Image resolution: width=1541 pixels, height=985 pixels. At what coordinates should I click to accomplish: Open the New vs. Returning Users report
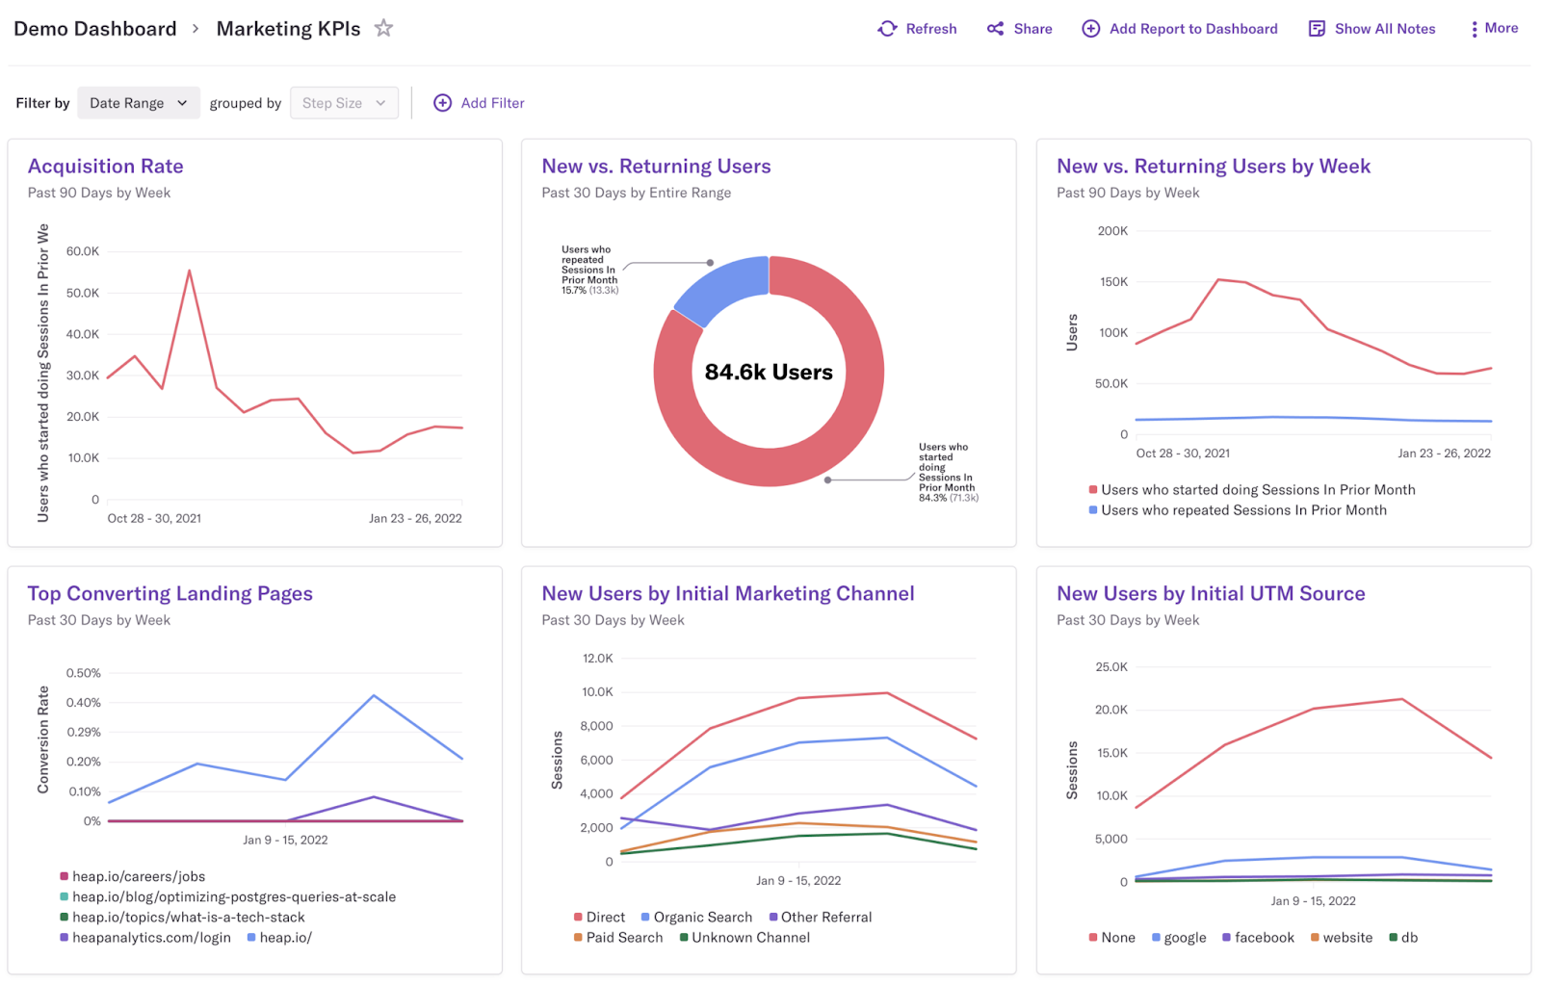click(656, 166)
